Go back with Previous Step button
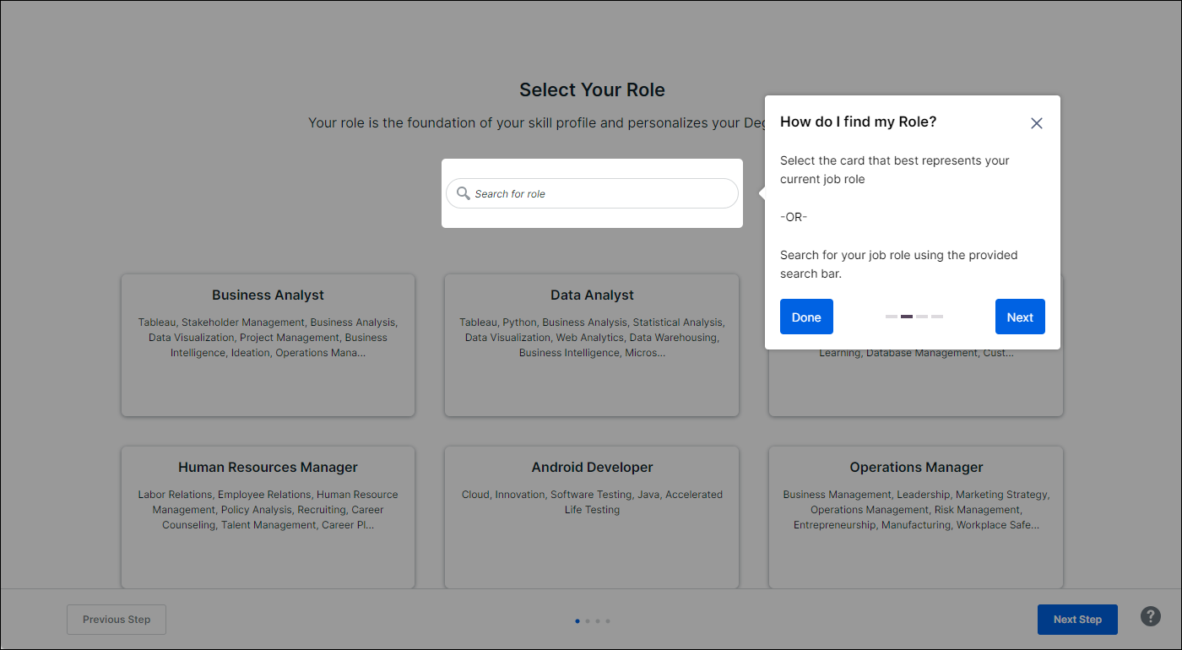 [117, 620]
